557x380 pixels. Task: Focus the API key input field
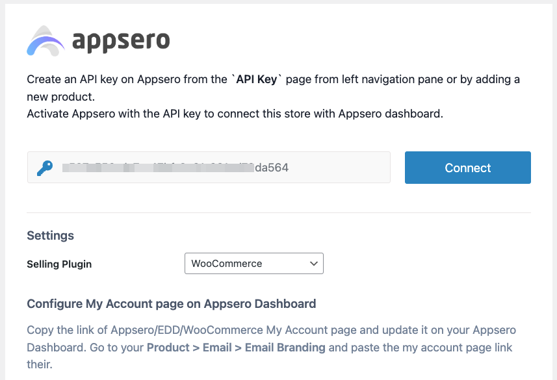click(x=209, y=168)
